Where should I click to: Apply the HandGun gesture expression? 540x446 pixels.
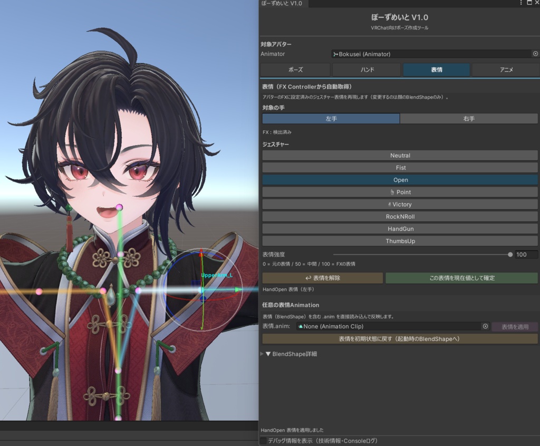click(400, 229)
